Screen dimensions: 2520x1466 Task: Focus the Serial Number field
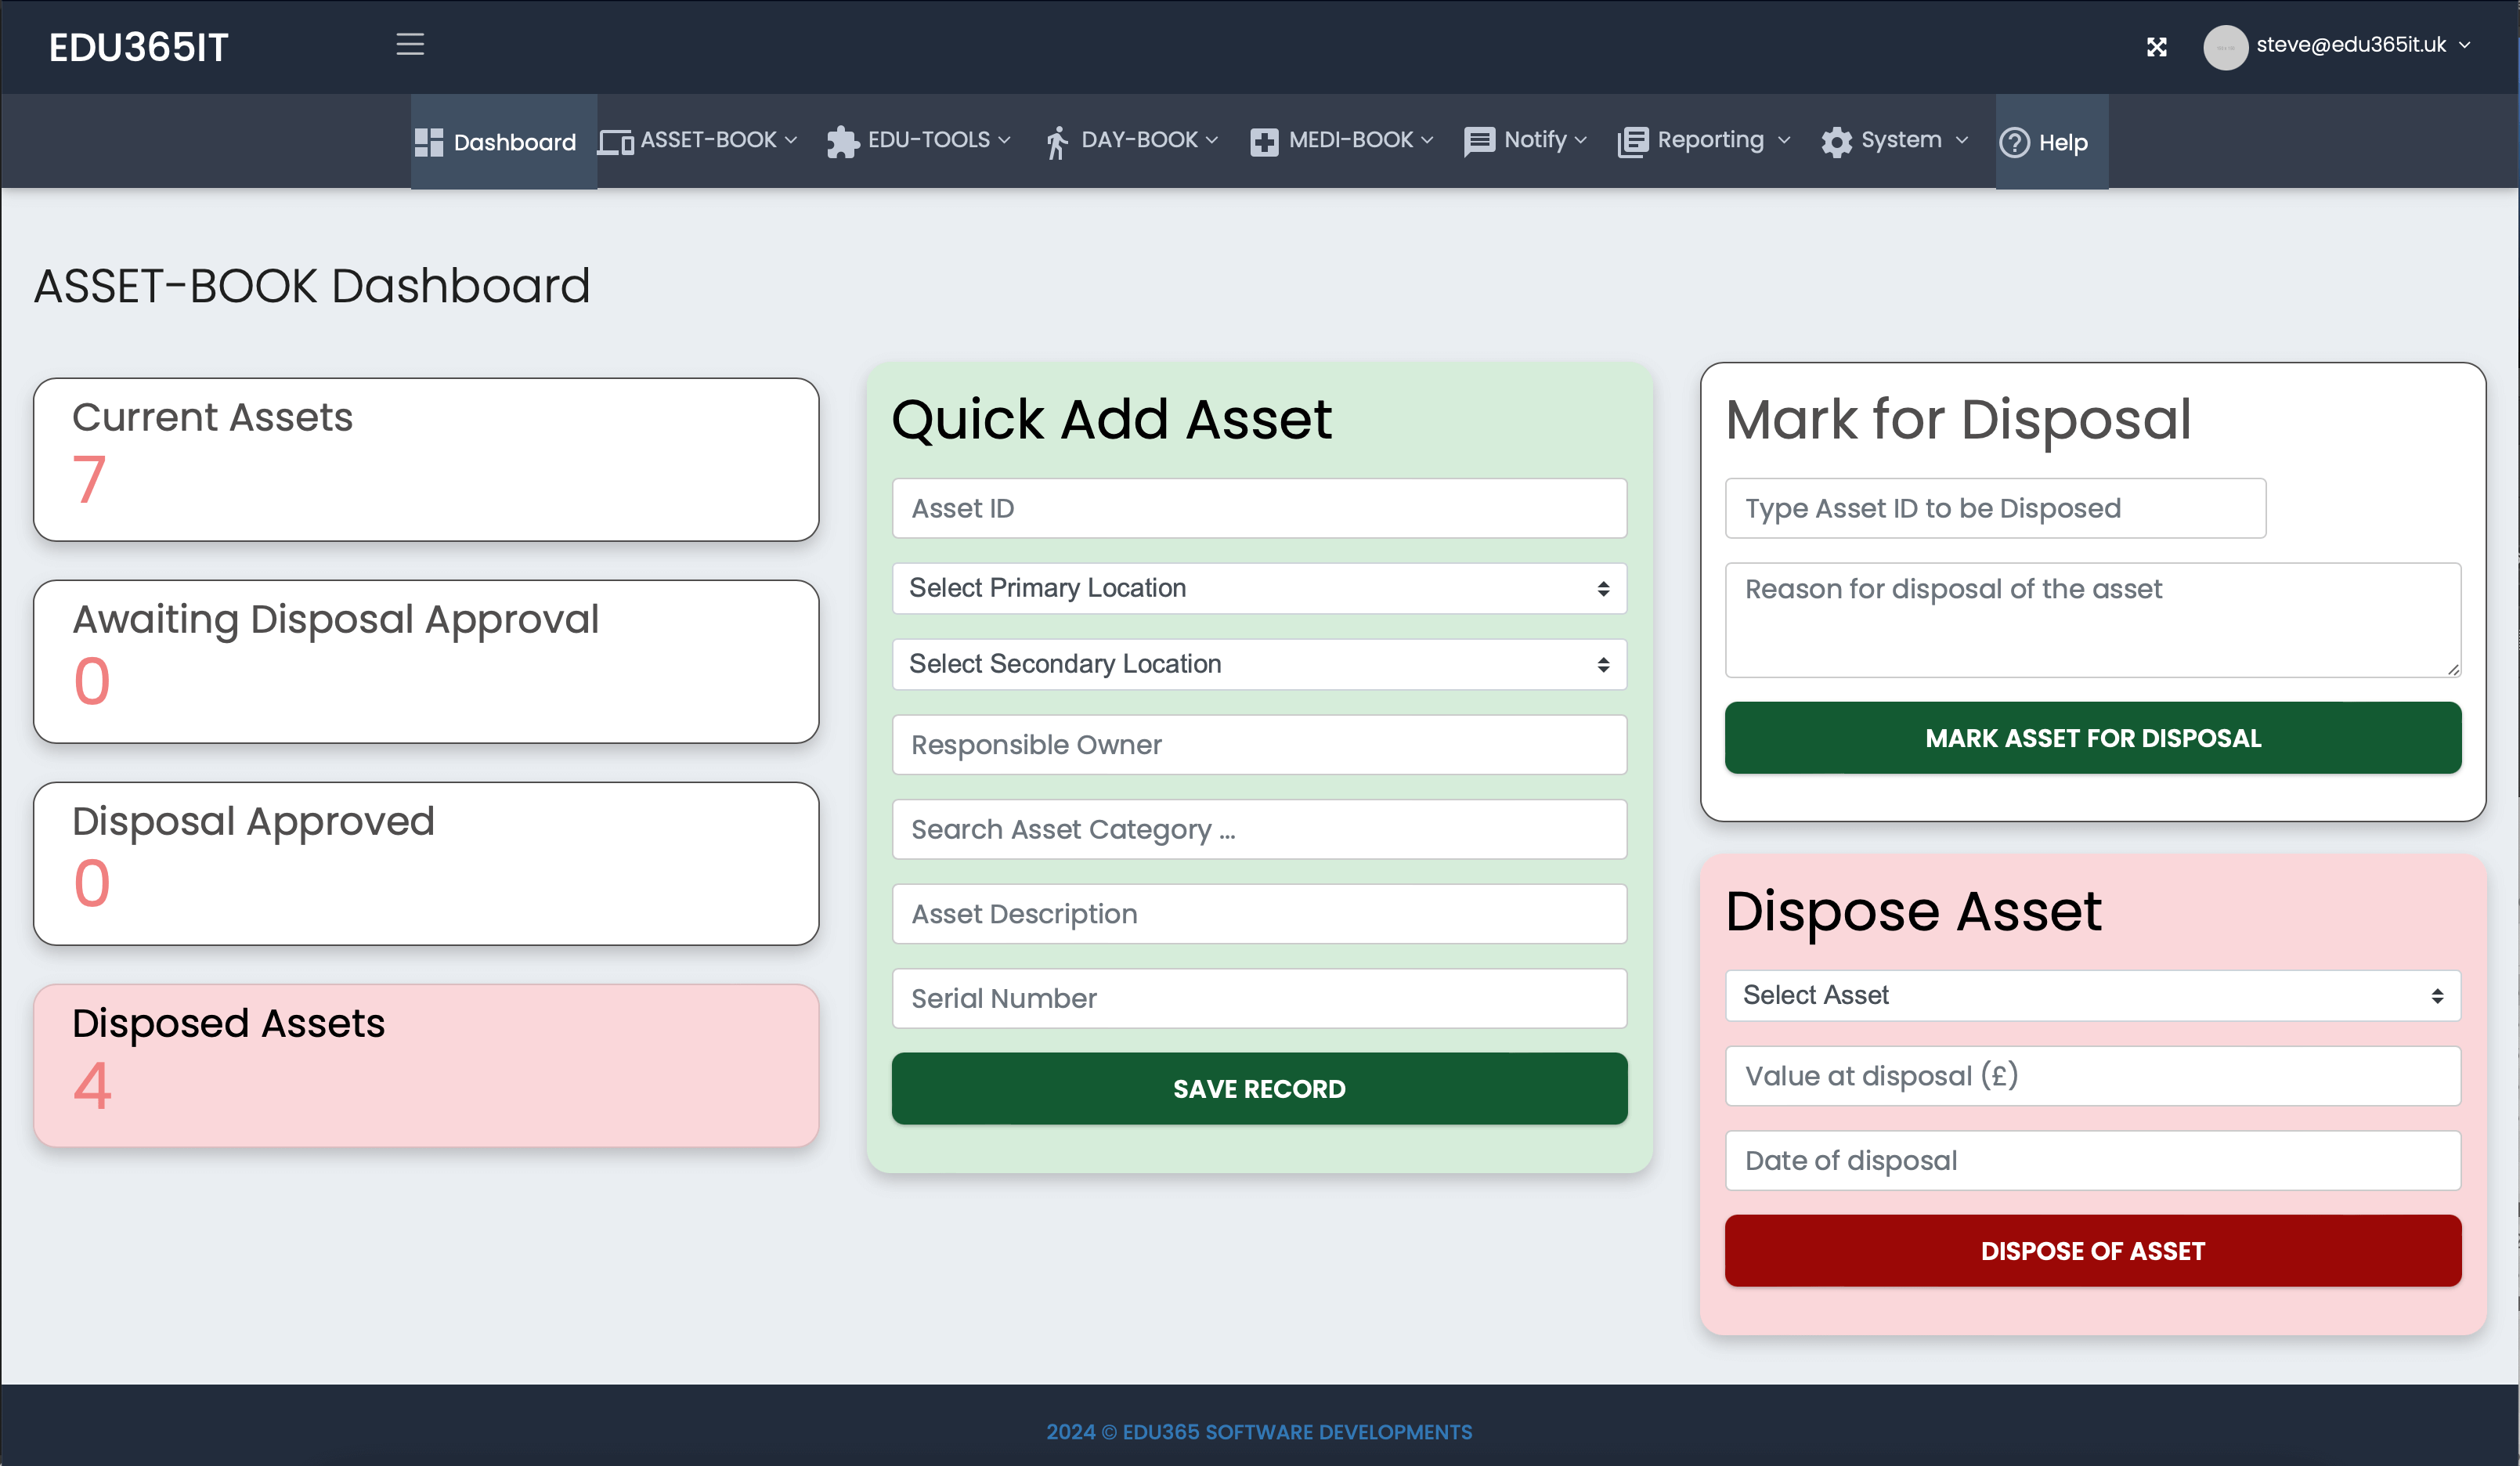click(x=1259, y=998)
